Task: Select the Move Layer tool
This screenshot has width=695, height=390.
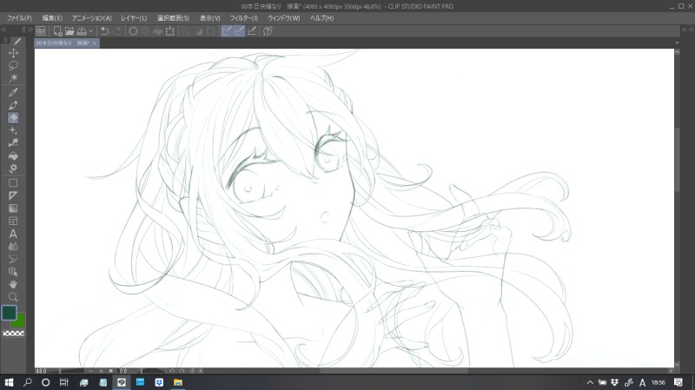Action: coord(13,53)
